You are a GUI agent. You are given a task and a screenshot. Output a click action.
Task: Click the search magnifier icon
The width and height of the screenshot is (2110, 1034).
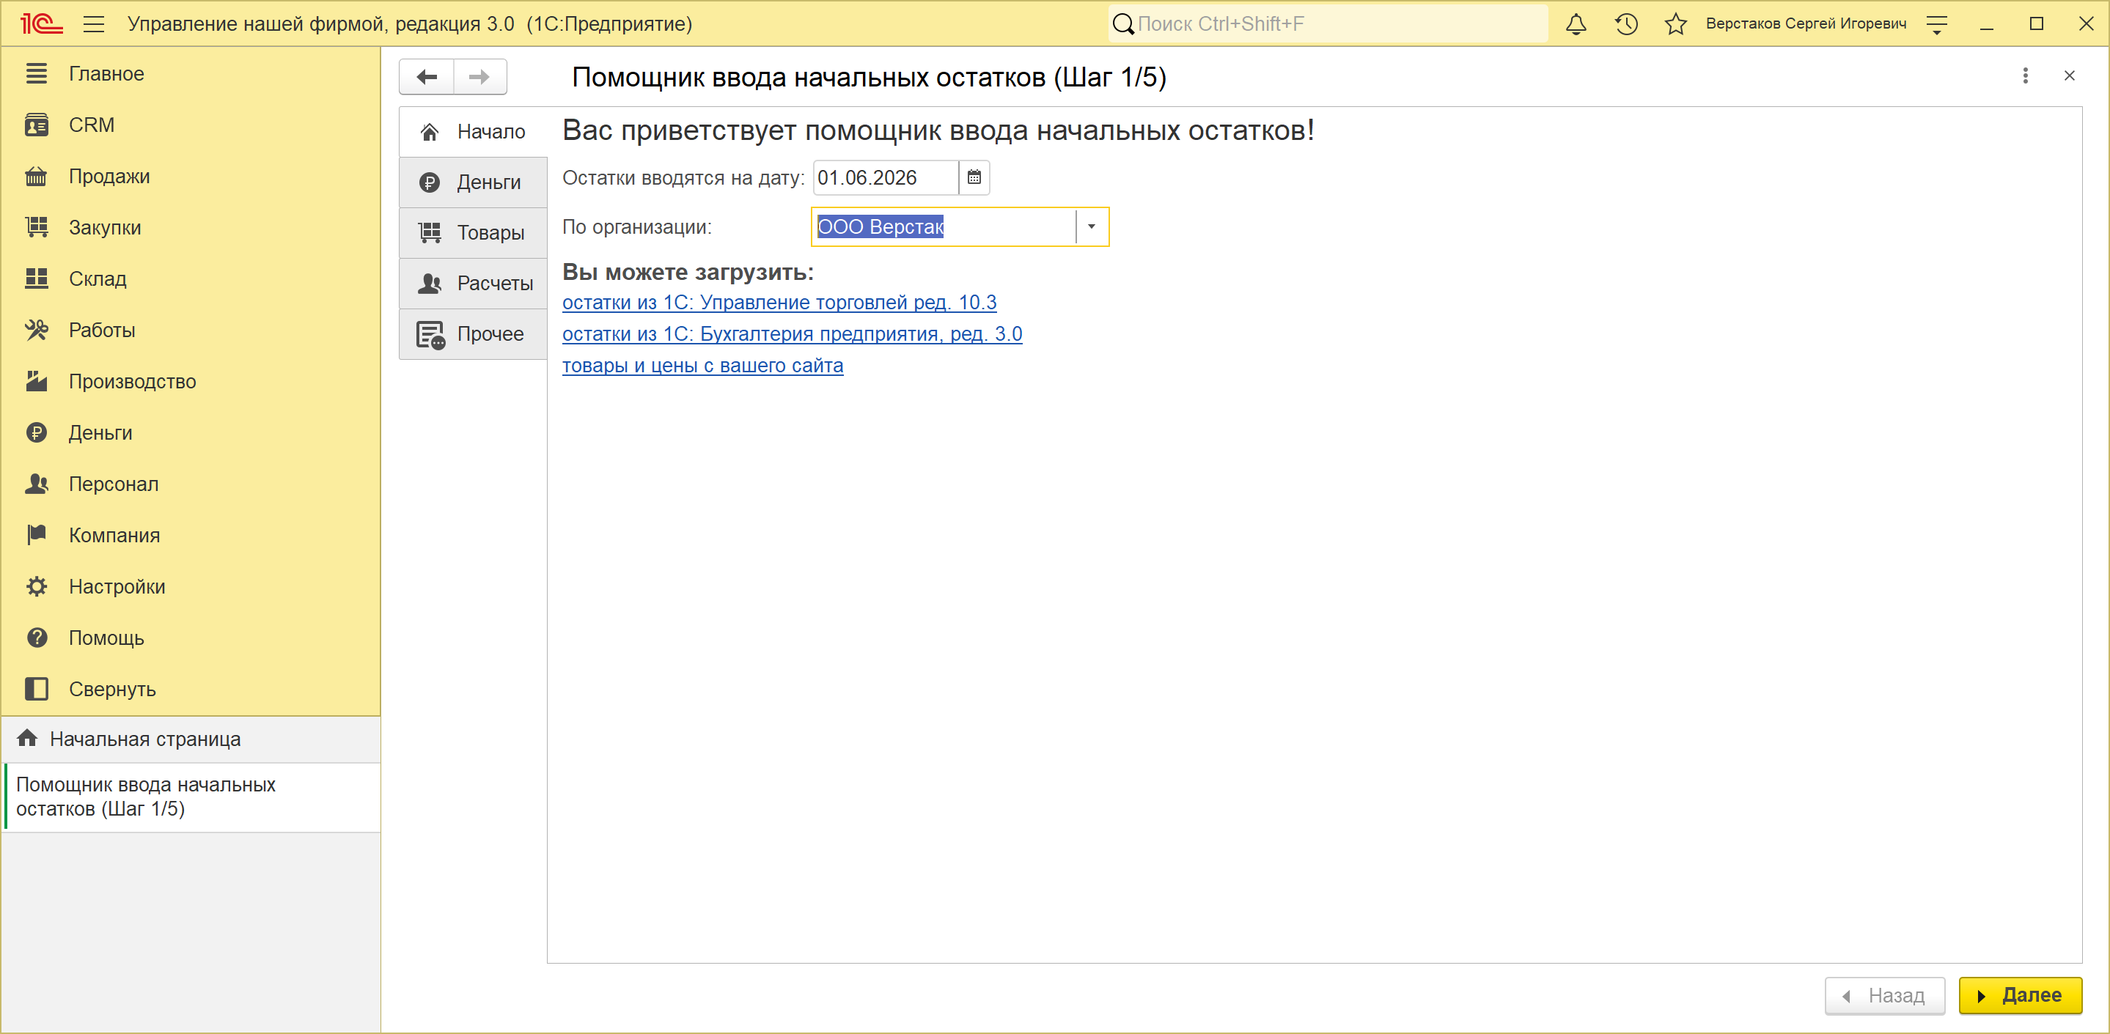pos(1123,23)
